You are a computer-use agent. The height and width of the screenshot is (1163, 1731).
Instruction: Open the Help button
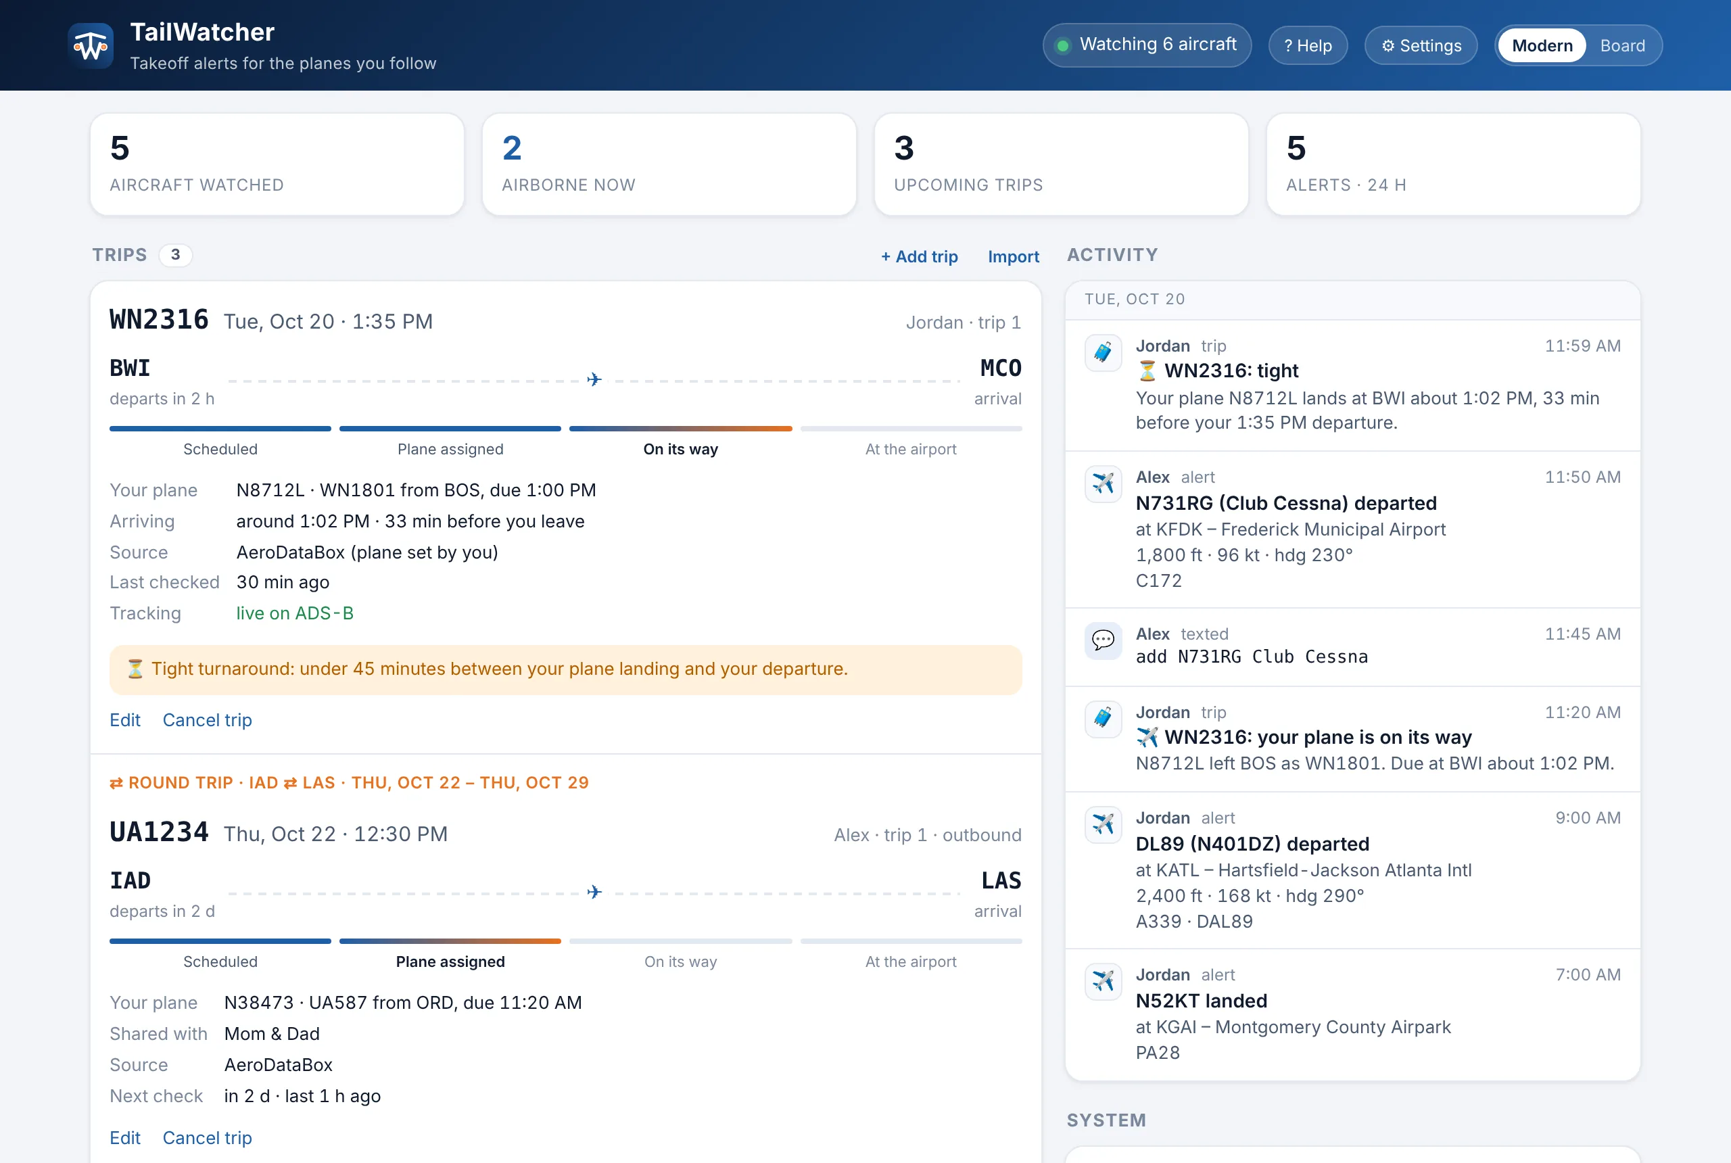[x=1308, y=46]
